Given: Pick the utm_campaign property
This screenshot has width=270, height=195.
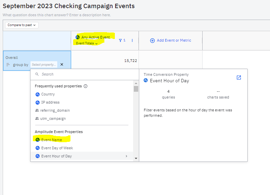Looking at the screenshot, I should coord(53,118).
